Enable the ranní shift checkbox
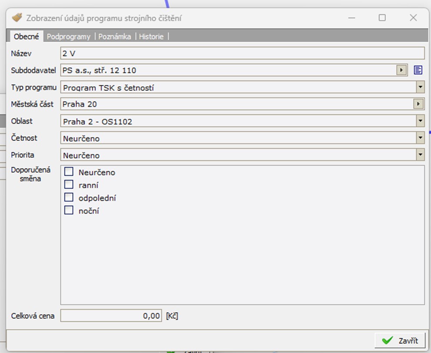The width and height of the screenshot is (431, 353). point(69,184)
